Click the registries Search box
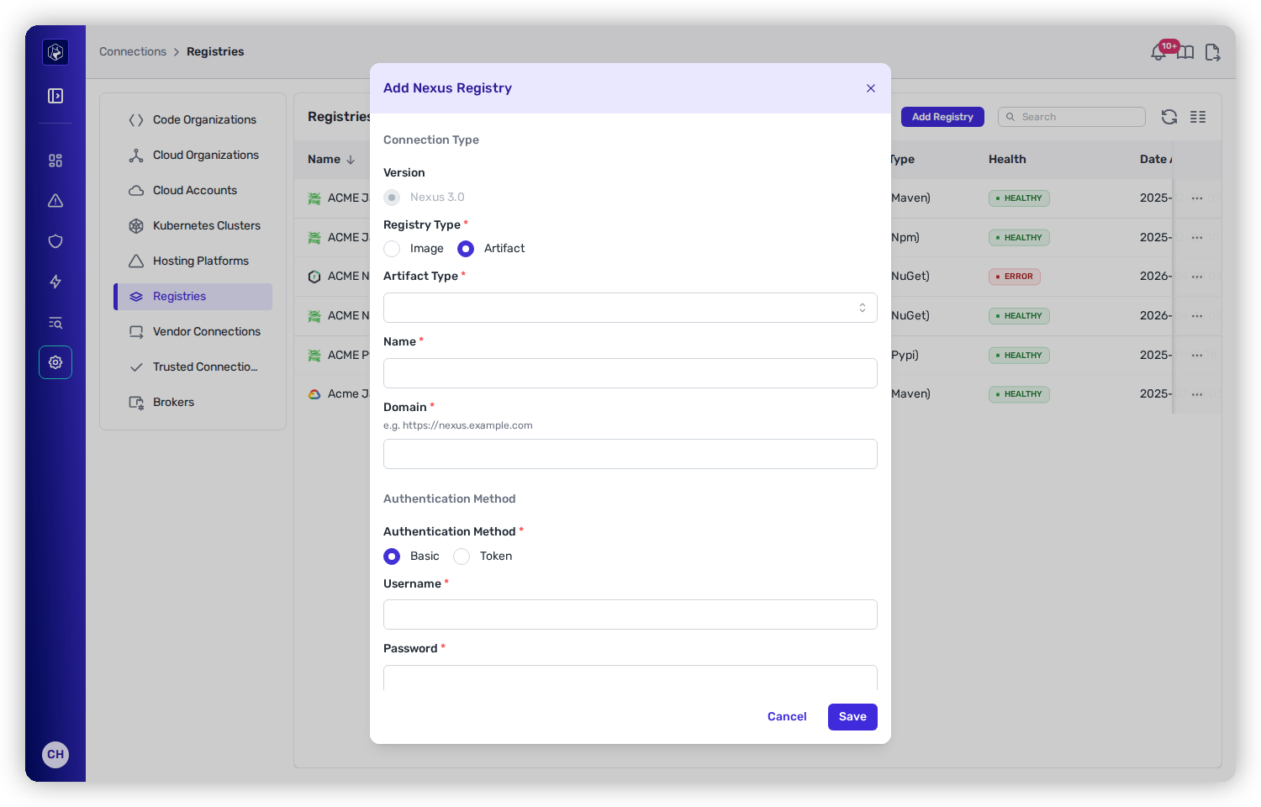Image resolution: width=1261 pixels, height=807 pixels. click(1072, 117)
